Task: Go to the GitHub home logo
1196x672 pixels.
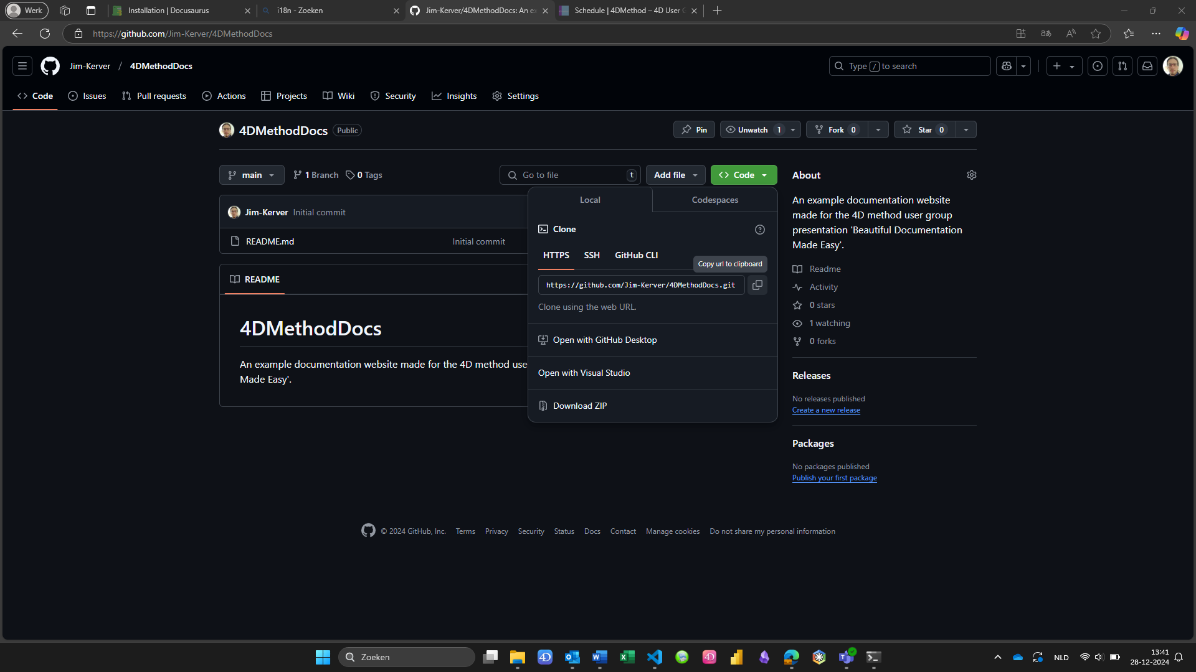Action: [50, 66]
